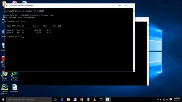Image resolution: width=182 pixels, height=102 pixels.
Task: Click the Search the web and Windows box
Action: point(29,99)
